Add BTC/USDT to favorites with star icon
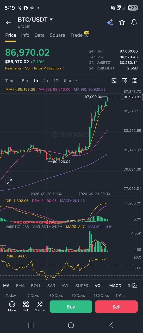The height and width of the screenshot is (333, 143). 122,22
